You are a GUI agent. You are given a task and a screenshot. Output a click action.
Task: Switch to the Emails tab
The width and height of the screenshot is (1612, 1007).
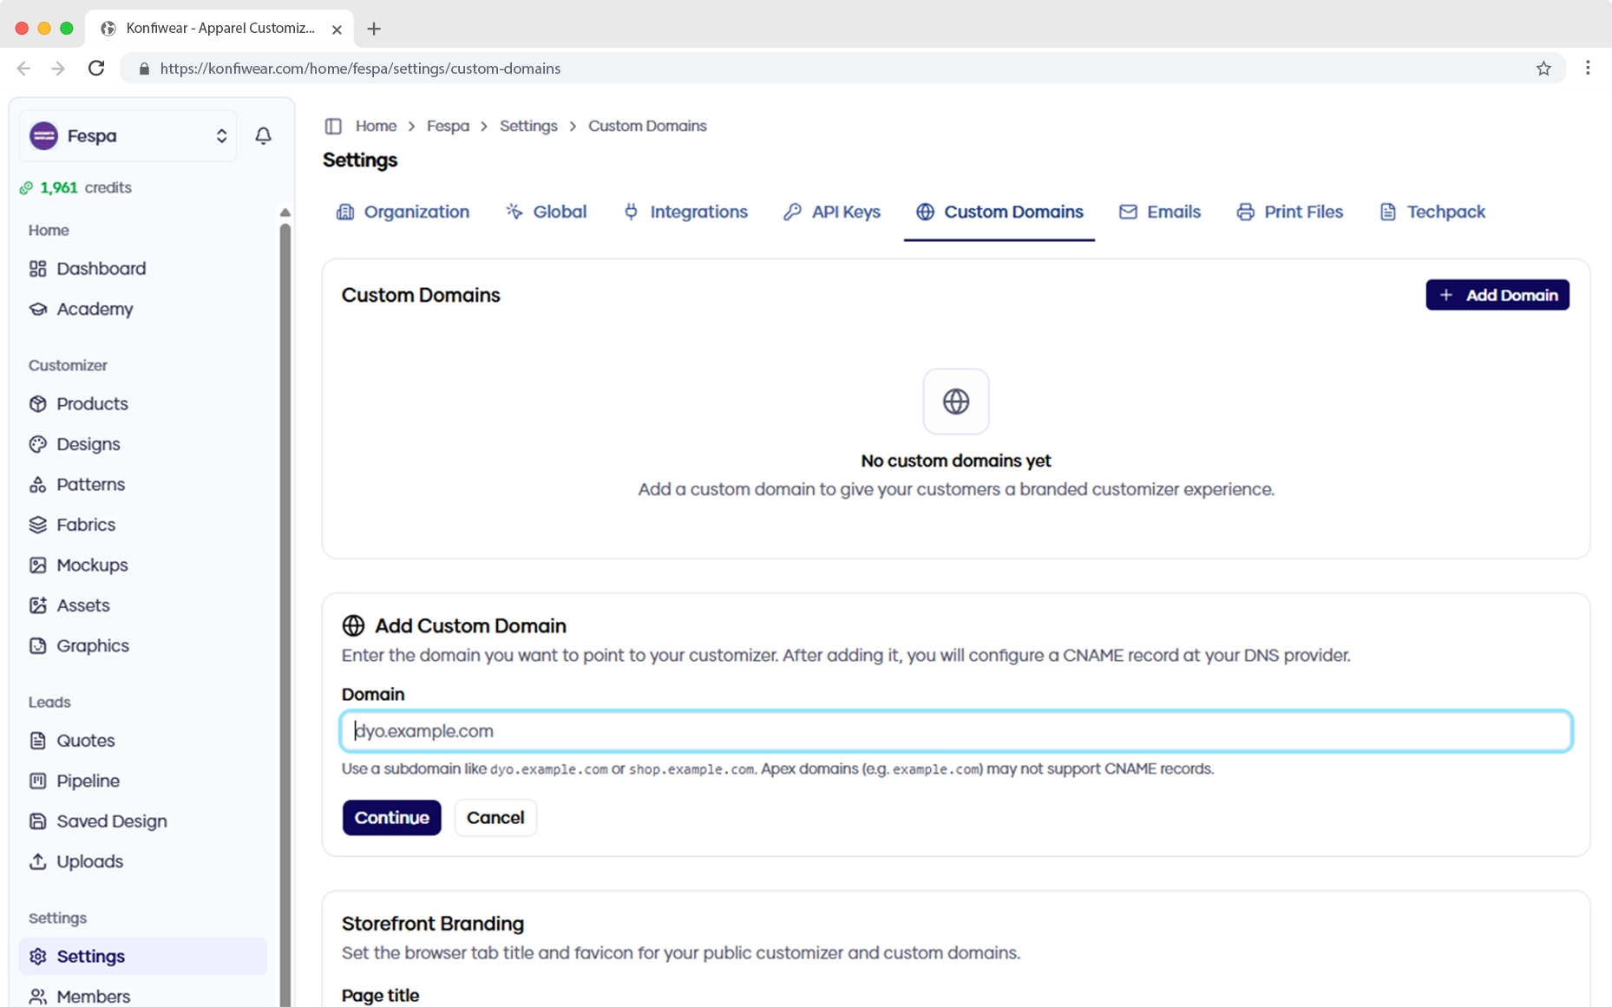point(1160,212)
